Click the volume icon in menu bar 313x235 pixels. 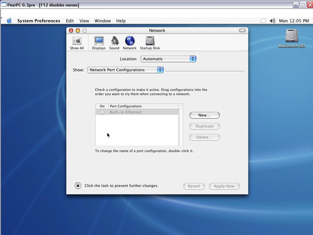pyautogui.click(x=272, y=21)
